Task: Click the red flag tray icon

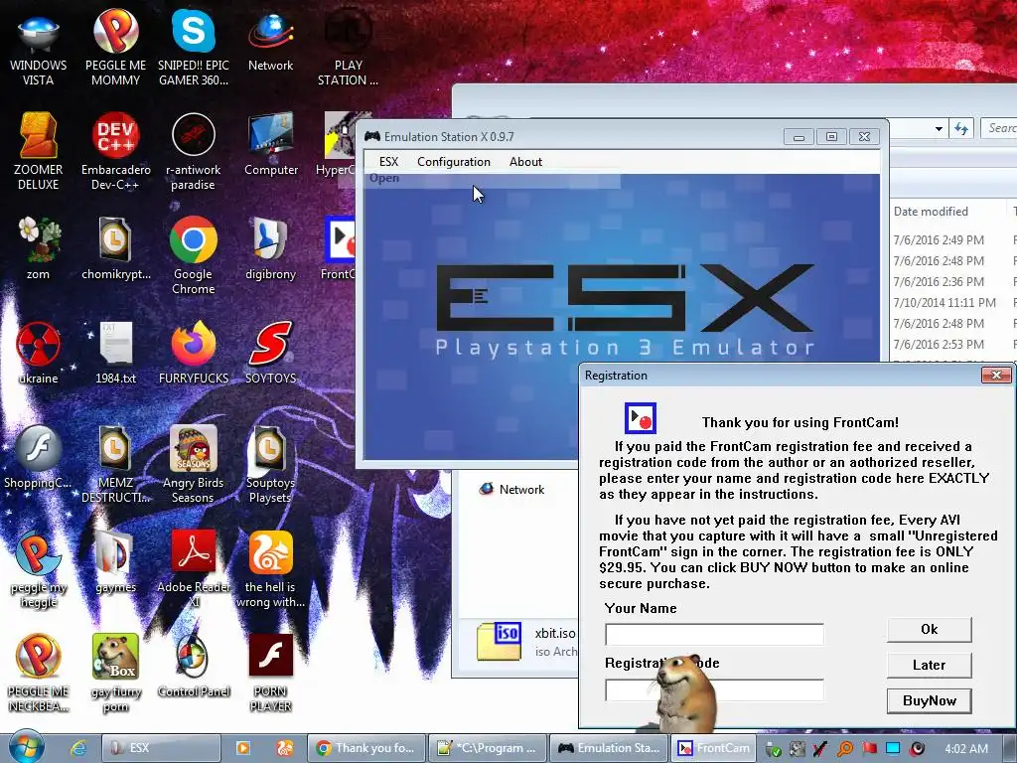Action: tap(869, 749)
